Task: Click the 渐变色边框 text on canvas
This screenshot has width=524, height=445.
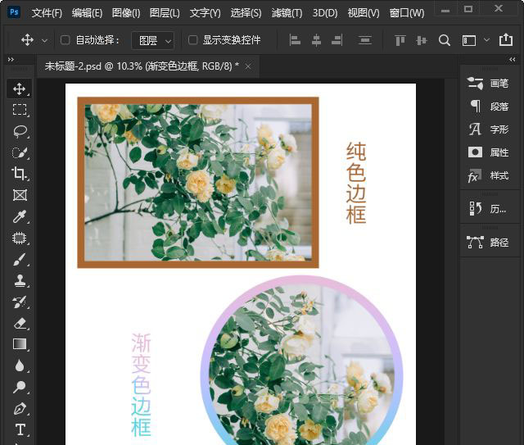Action: [x=141, y=385]
